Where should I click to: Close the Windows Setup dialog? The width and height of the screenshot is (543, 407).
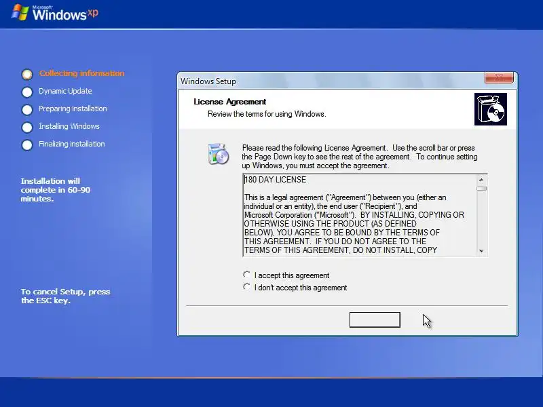(499, 77)
